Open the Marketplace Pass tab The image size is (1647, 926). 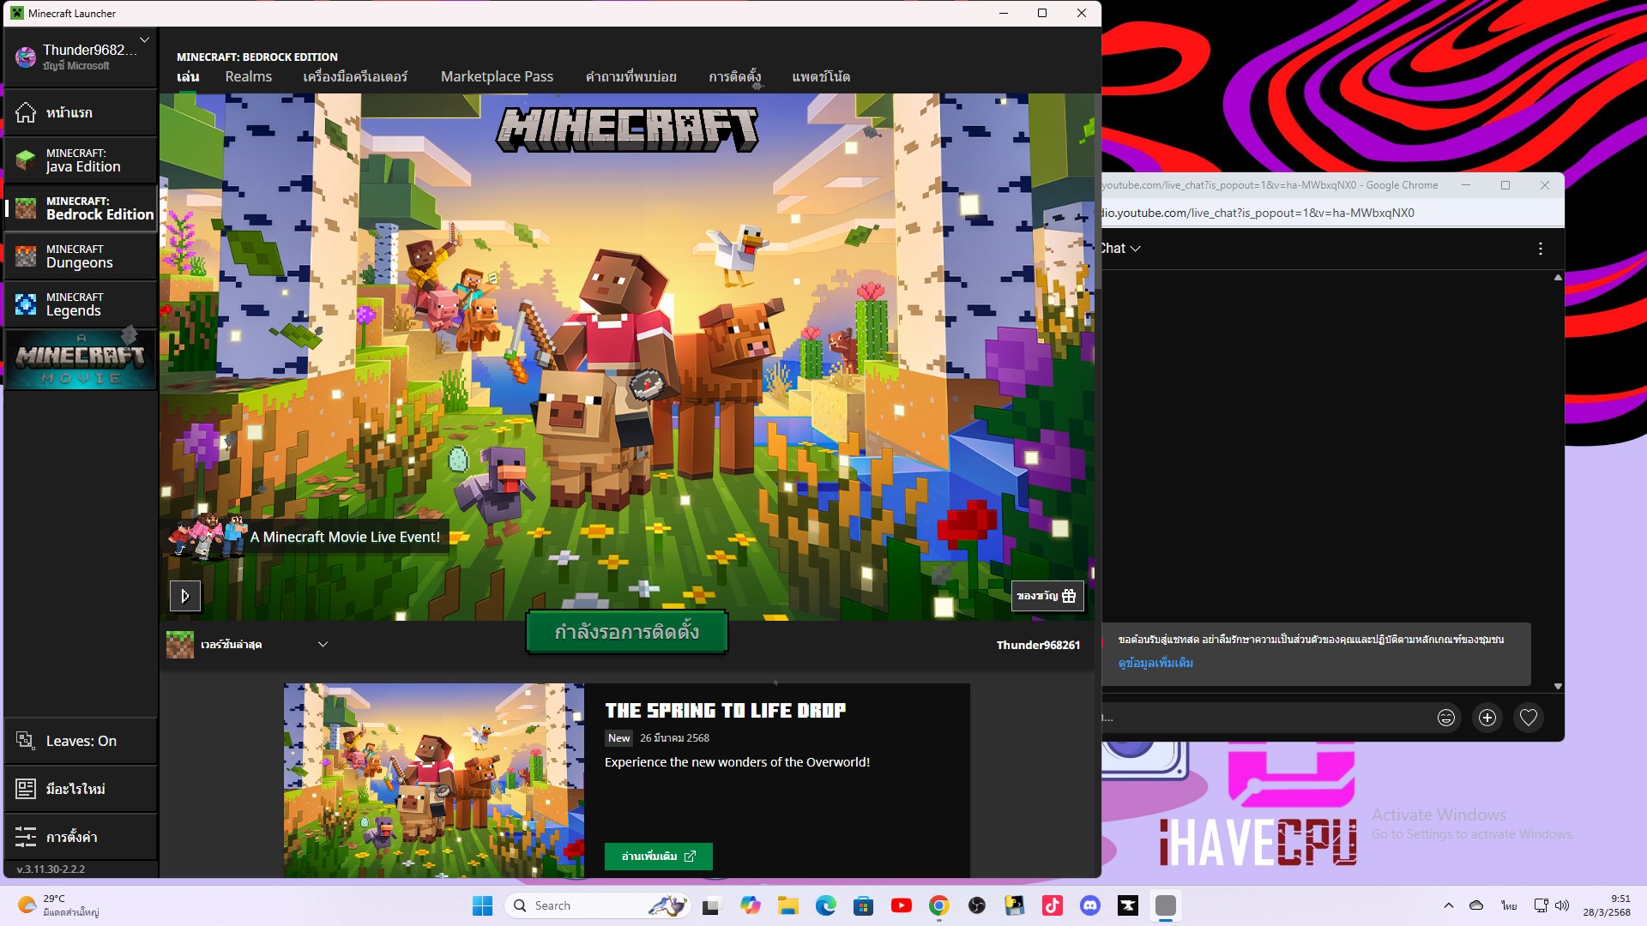click(497, 76)
